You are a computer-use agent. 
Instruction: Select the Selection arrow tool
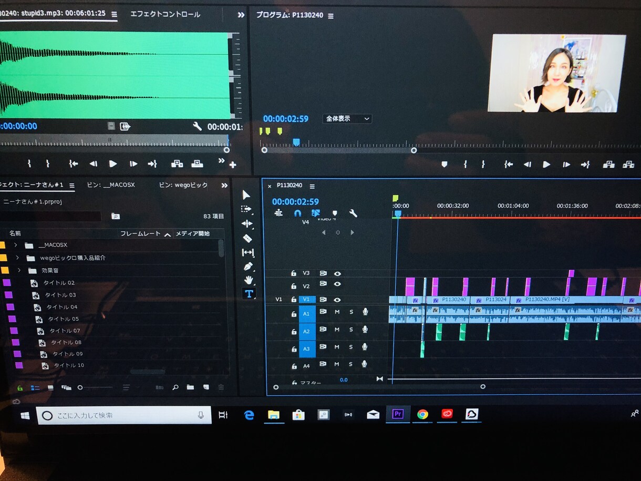(x=246, y=195)
